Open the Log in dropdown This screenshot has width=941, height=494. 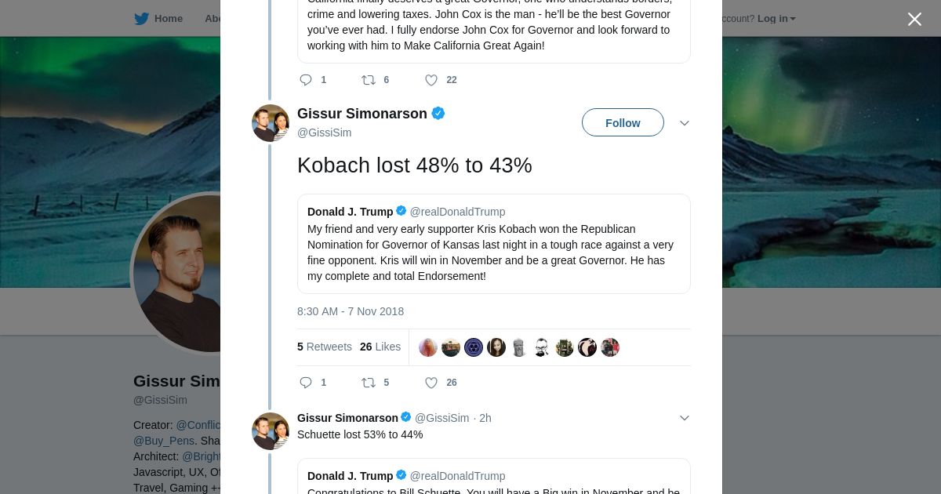point(776,19)
